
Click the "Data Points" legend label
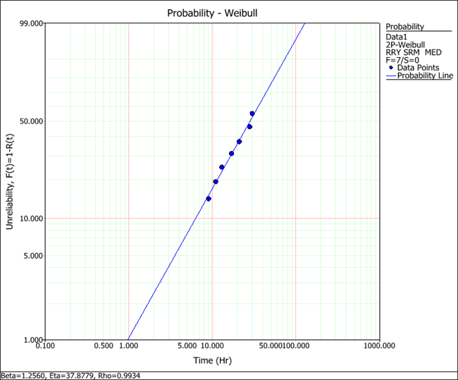[416, 67]
